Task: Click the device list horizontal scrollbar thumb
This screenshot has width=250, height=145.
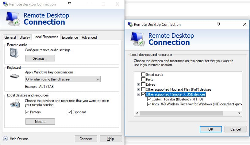Action: 181,113
